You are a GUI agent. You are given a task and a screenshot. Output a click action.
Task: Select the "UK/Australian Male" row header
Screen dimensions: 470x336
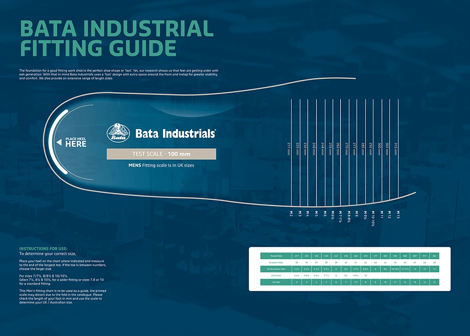[x=276, y=269]
